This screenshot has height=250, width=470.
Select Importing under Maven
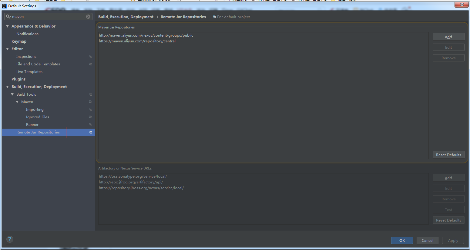pos(35,110)
